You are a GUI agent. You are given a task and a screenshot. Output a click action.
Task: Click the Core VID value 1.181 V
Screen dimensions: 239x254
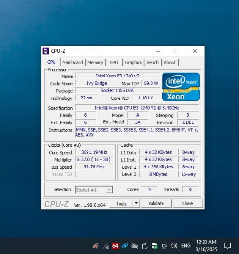tap(145, 98)
